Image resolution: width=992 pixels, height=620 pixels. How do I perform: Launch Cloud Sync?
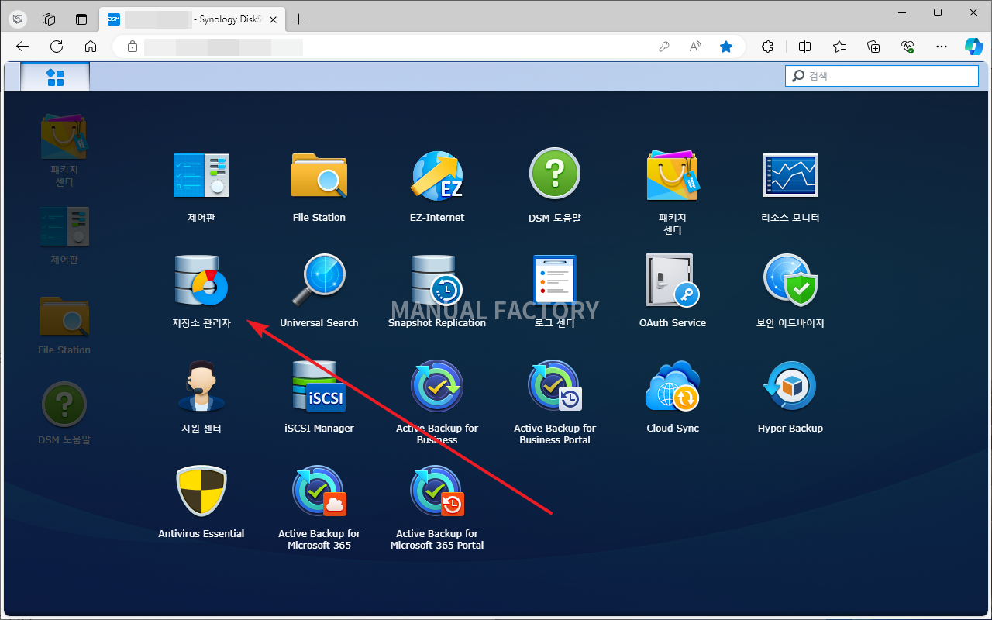tap(673, 385)
